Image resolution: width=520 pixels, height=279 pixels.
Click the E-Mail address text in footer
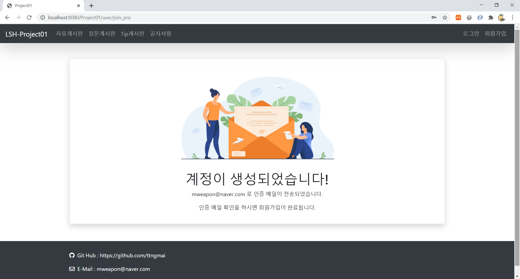coord(123,269)
